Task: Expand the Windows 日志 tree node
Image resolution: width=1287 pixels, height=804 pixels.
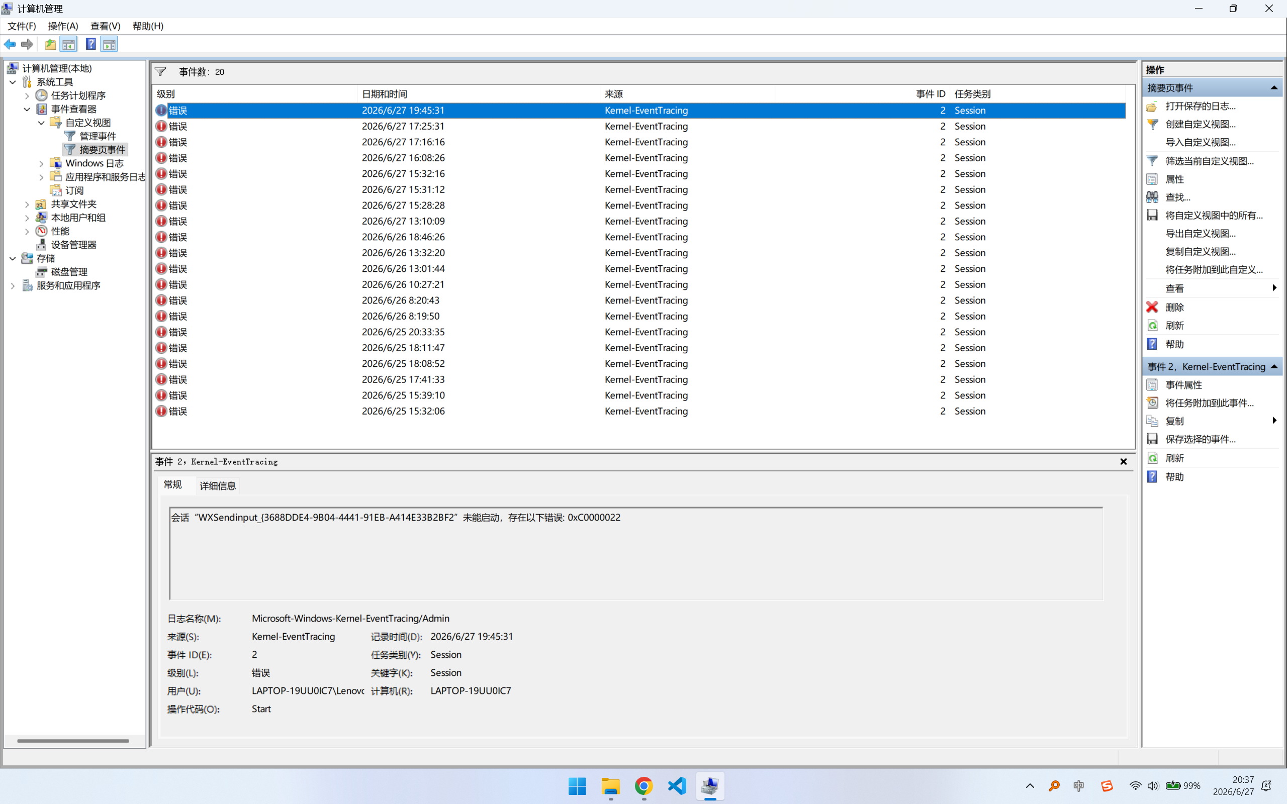Action: [41, 163]
